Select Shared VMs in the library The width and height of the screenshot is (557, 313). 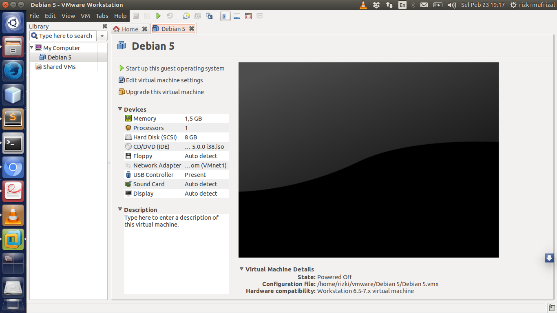pos(60,67)
